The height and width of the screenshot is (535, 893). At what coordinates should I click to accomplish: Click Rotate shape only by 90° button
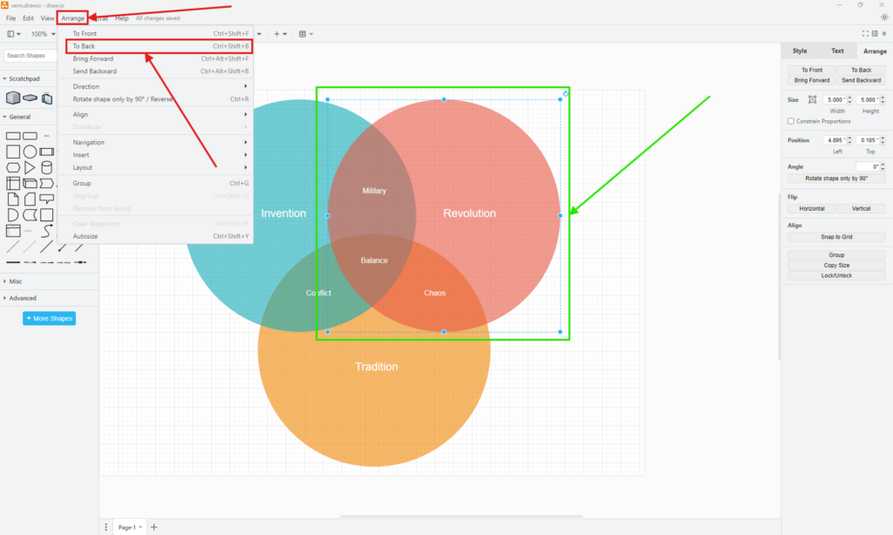point(836,178)
